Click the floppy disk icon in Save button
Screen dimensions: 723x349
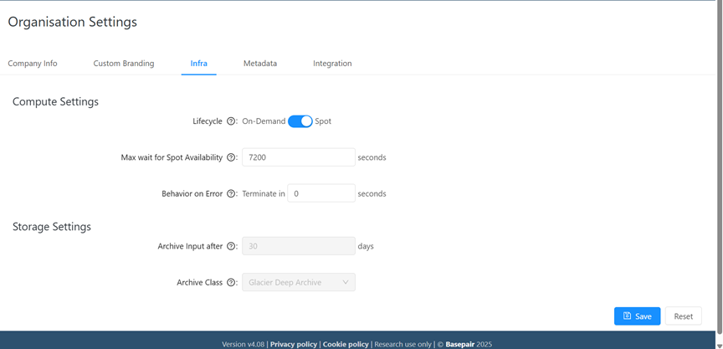click(x=627, y=316)
